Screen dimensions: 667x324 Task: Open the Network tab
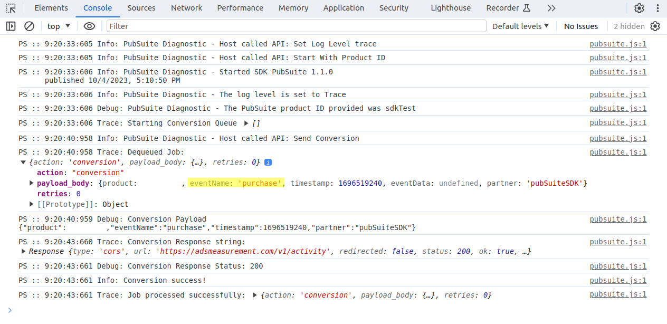click(x=187, y=8)
